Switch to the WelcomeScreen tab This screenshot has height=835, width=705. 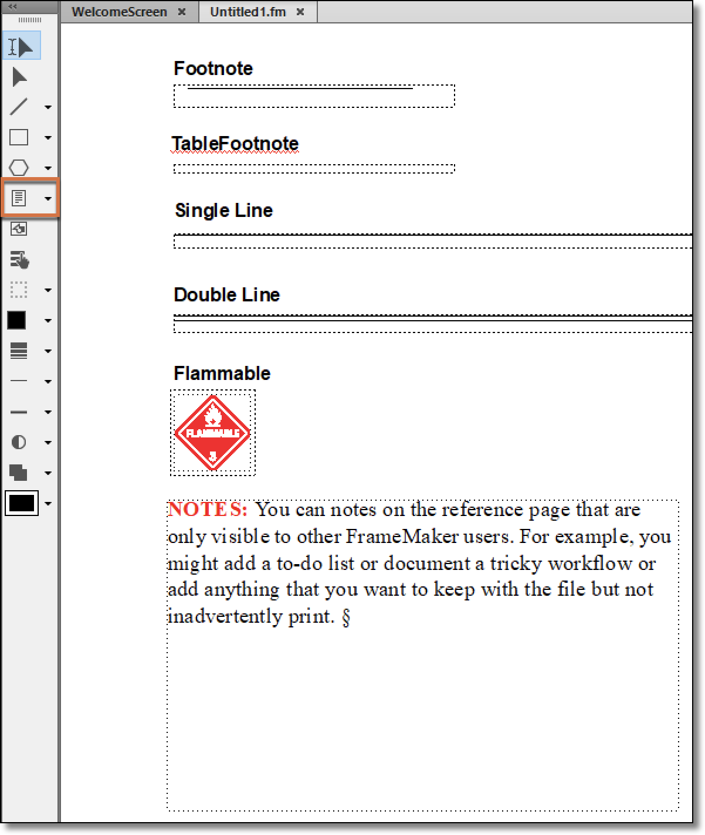pos(120,11)
